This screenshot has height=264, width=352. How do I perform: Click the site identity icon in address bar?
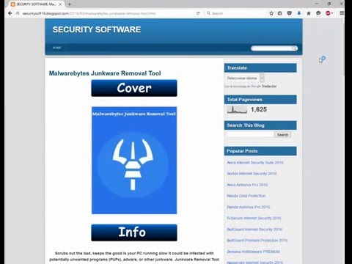coord(18,13)
